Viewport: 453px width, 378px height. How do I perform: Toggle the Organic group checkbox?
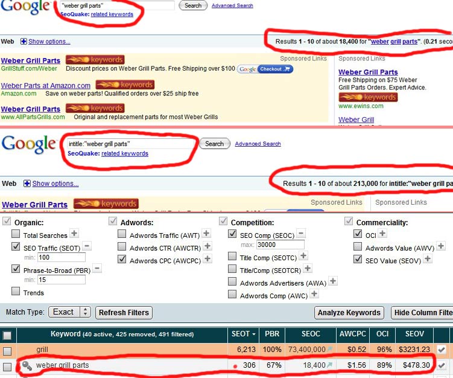click(x=7, y=221)
